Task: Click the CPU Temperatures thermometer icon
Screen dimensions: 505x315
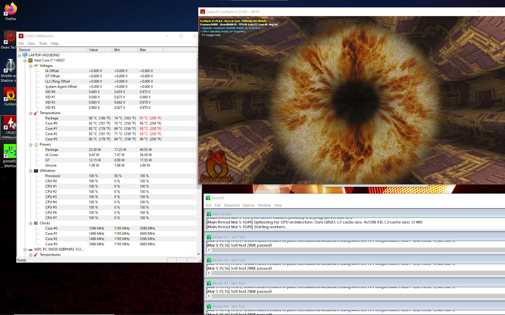Action: click(36, 113)
